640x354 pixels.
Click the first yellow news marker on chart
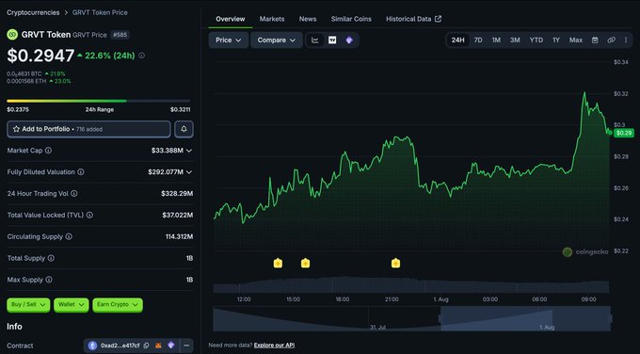278,263
